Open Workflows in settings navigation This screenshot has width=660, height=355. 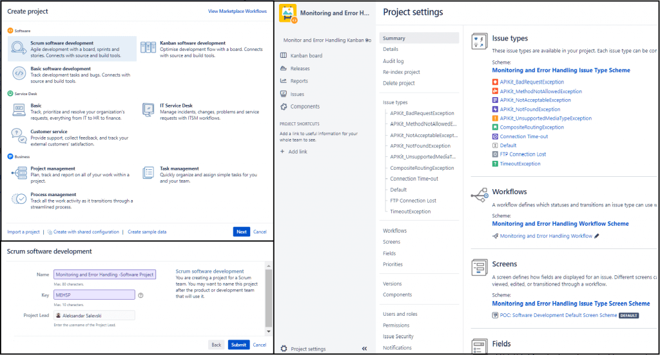coord(395,231)
